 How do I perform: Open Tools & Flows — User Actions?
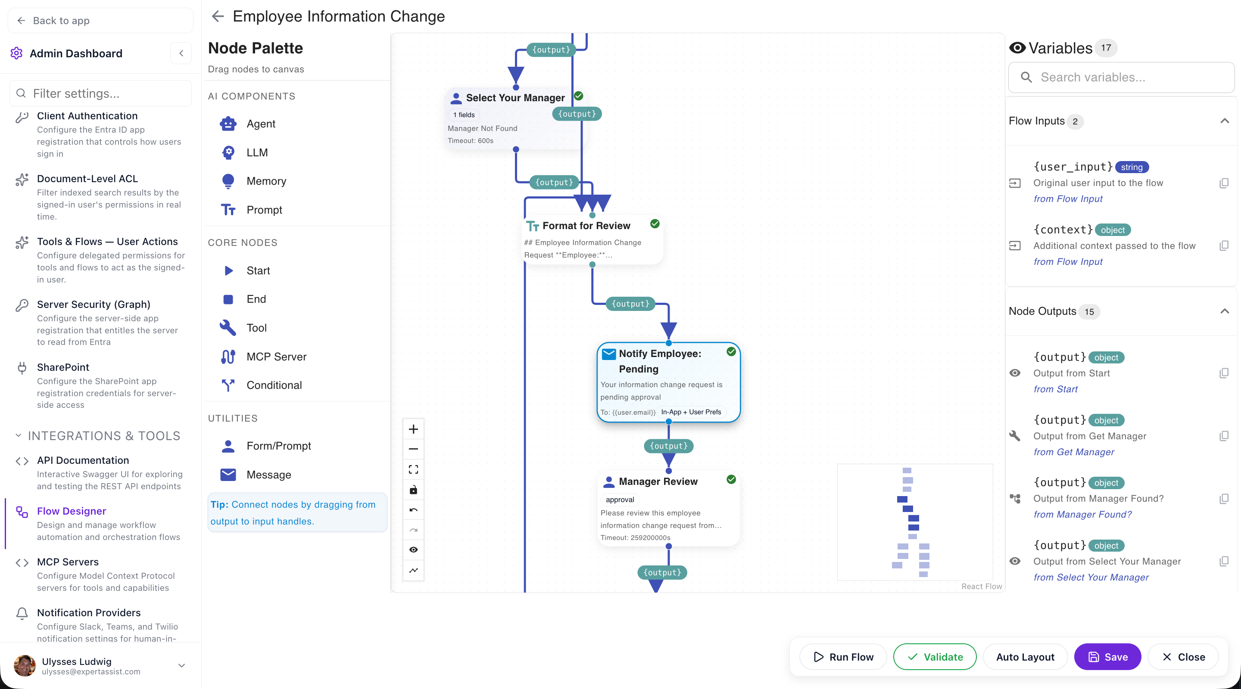pyautogui.click(x=100, y=260)
